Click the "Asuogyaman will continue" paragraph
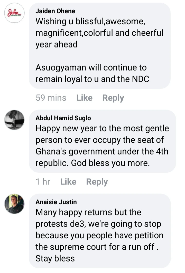 pos(92,74)
